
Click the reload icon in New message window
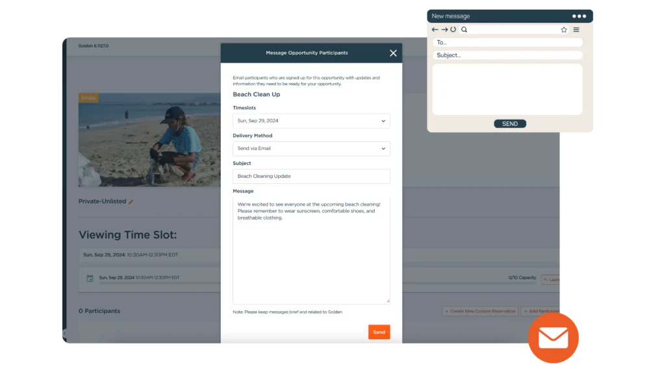tap(453, 30)
